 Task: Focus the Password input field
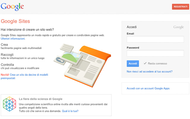pos(155,53)
